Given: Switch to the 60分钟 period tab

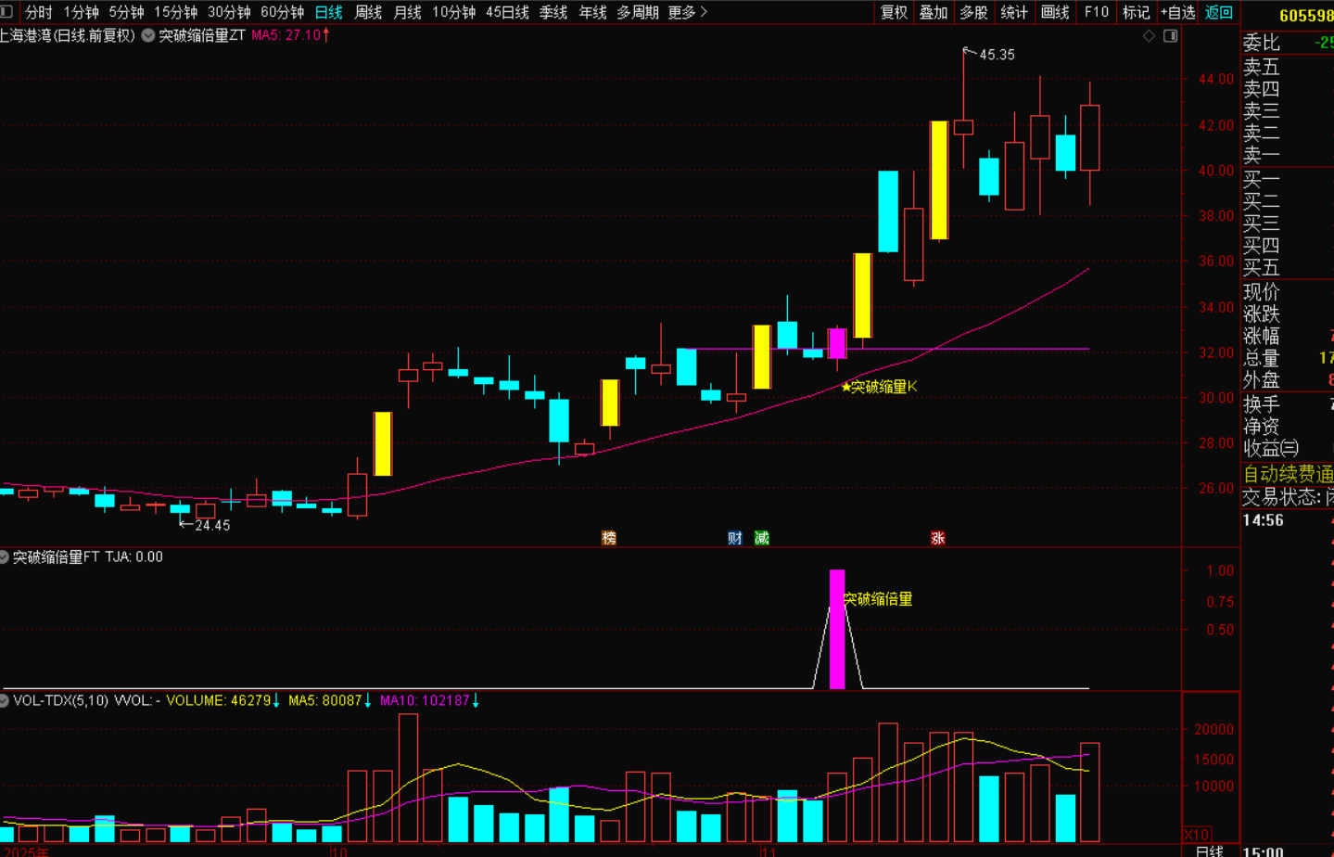Looking at the screenshot, I should 282,12.
